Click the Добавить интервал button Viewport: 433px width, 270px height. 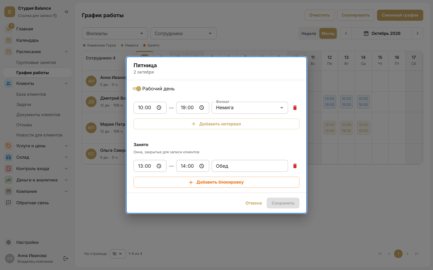(x=216, y=124)
